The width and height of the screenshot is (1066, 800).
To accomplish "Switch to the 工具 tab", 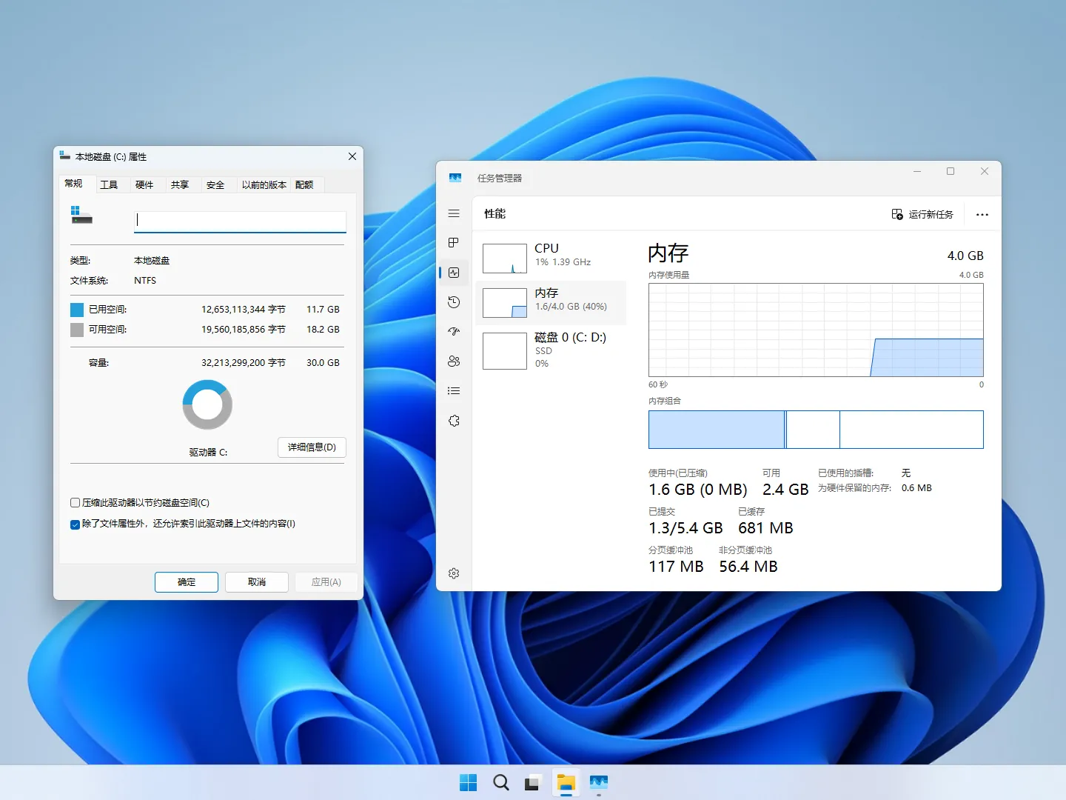I will [x=110, y=184].
